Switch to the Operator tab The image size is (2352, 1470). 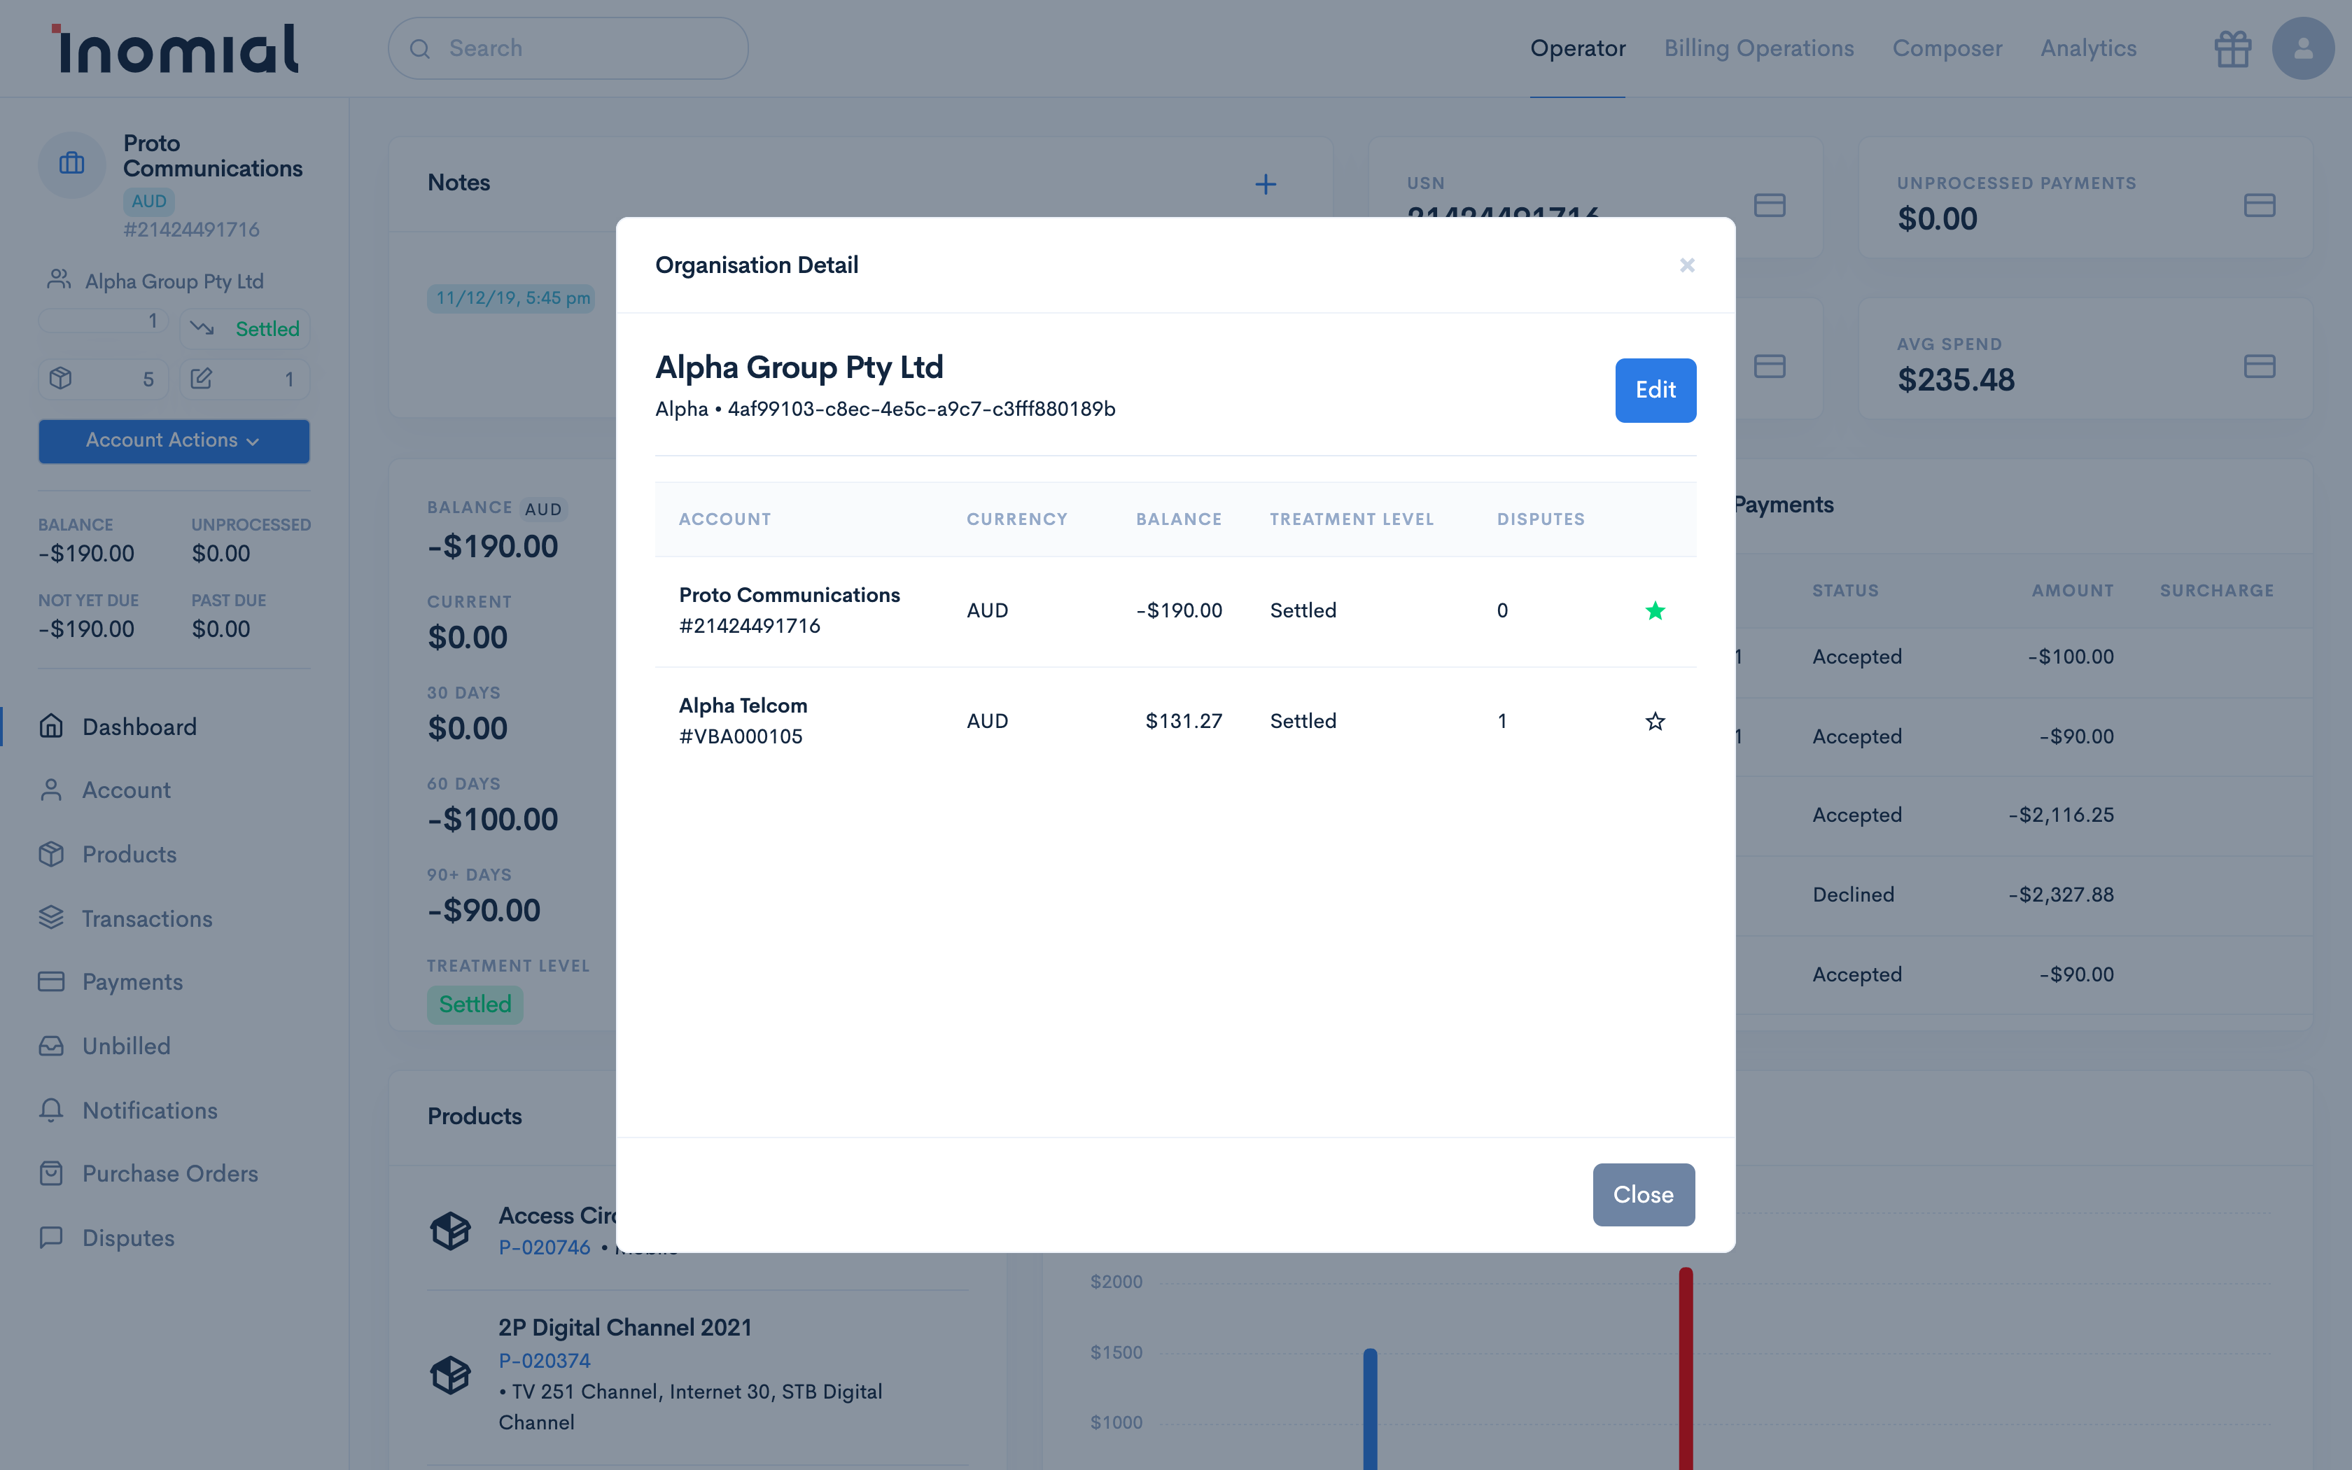(1577, 48)
